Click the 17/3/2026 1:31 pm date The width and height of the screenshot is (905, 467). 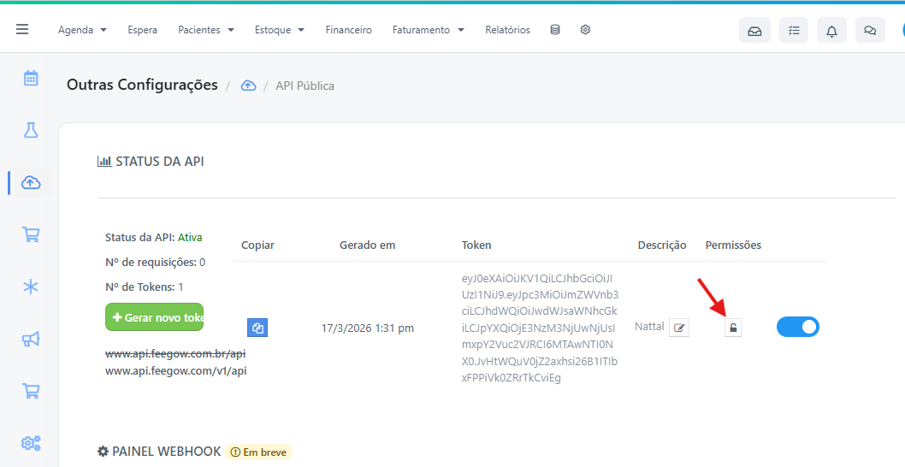click(x=368, y=328)
